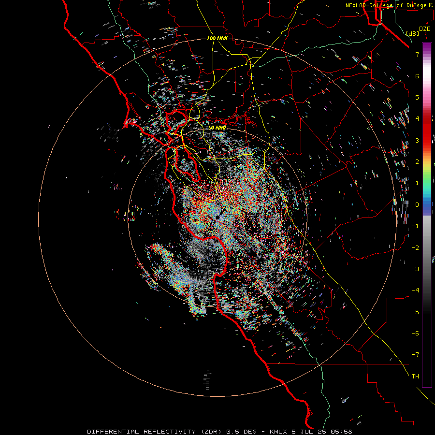Click the TH threshold label on scale
This screenshot has width=435, height=435.
(x=415, y=377)
